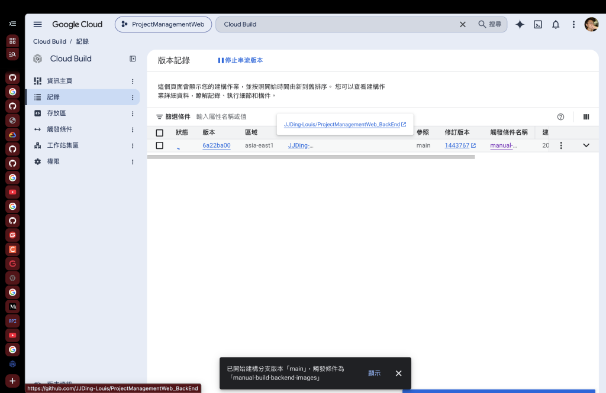Open help icon beside filter bar
The width and height of the screenshot is (606, 393).
(560, 117)
